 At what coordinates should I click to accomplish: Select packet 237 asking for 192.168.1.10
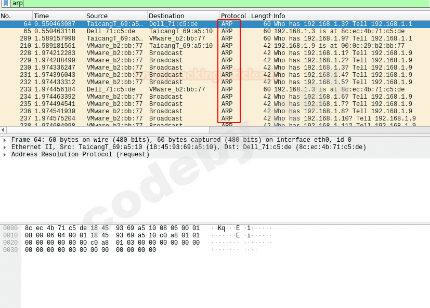pos(208,119)
